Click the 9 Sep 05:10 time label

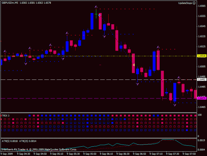(x=57, y=154)
